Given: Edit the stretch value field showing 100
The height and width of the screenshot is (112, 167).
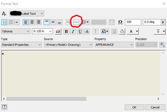Looking at the screenshot, I should 133,22.
